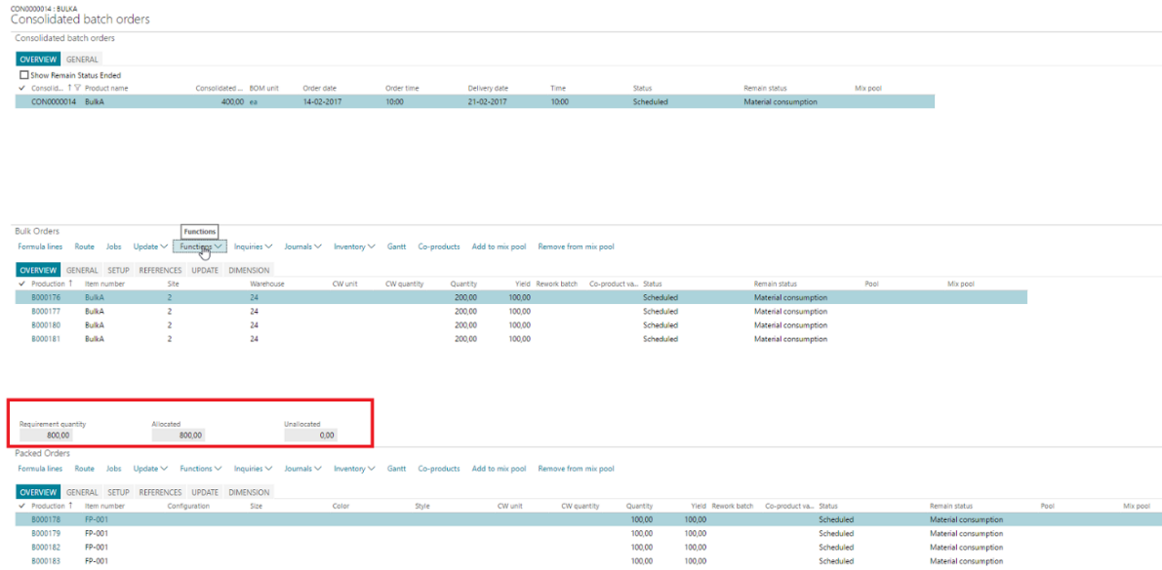Open Route from the Packed Orders toolbar
The width and height of the screenshot is (1162, 570).
pyautogui.click(x=84, y=469)
